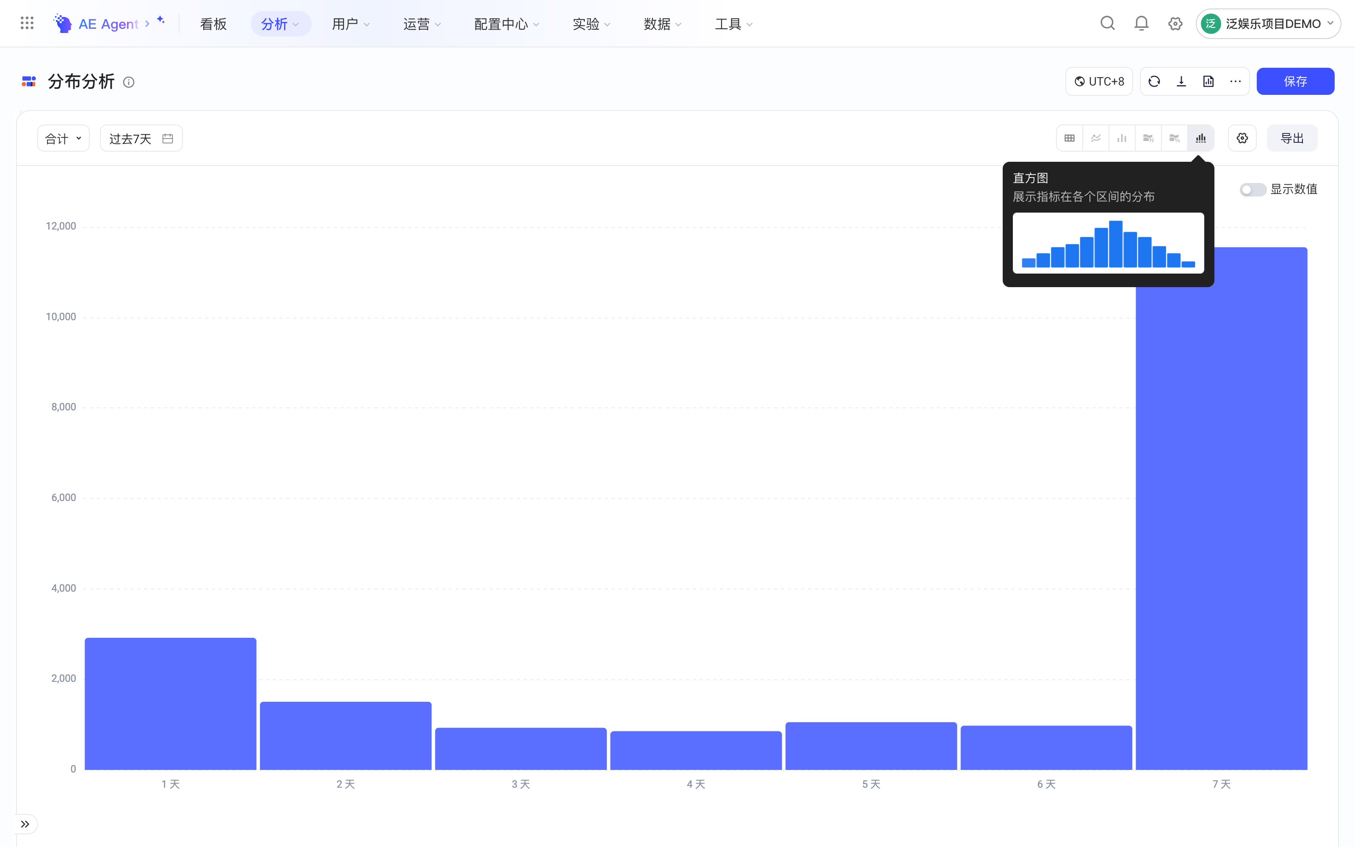Viewport: 1355px width, 847px height.
Task: Click the 2 天 histogram bar
Action: (x=346, y=736)
